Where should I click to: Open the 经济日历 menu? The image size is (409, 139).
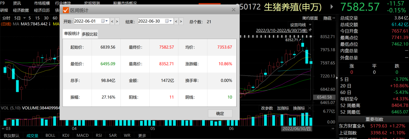42,11
